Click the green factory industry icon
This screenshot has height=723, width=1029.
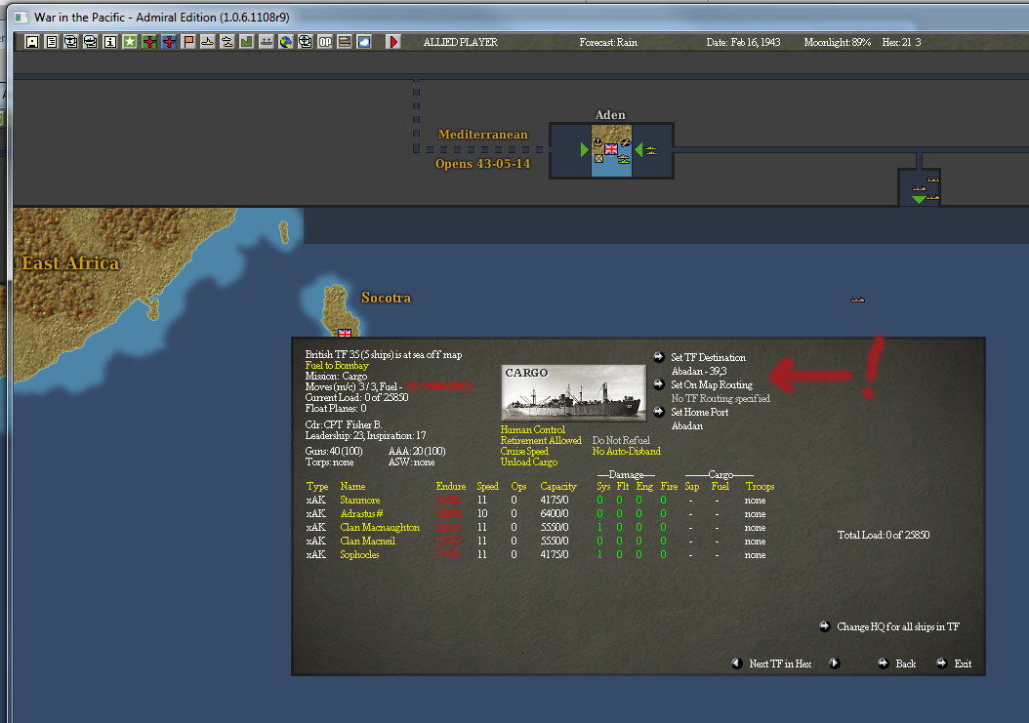pyautogui.click(x=247, y=42)
